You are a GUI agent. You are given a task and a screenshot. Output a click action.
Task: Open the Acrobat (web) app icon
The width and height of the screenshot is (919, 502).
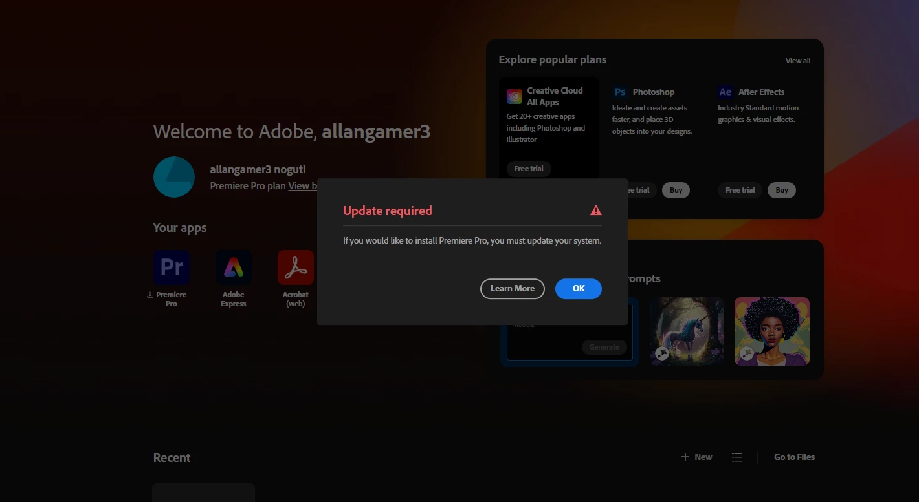point(296,267)
